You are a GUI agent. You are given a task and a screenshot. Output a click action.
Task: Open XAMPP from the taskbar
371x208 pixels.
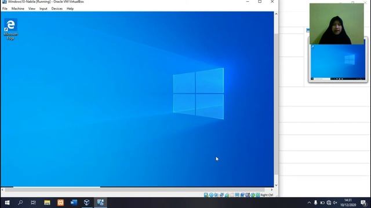[x=60, y=203]
